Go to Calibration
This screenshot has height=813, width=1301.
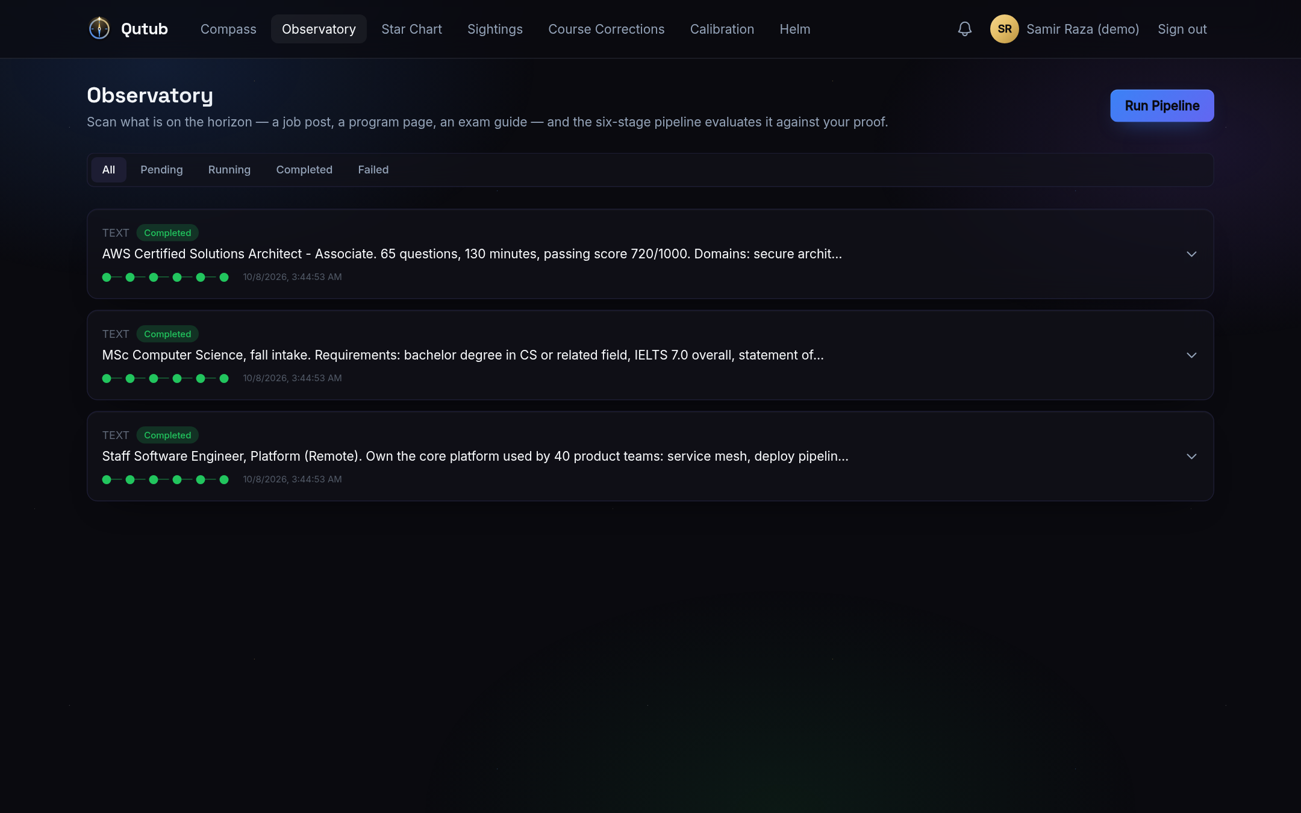click(x=722, y=29)
